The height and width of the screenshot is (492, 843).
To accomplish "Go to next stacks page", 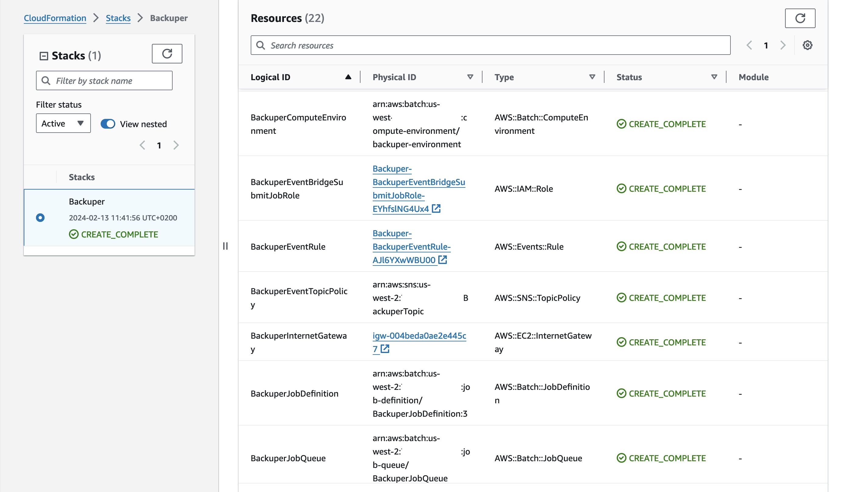I will [176, 145].
